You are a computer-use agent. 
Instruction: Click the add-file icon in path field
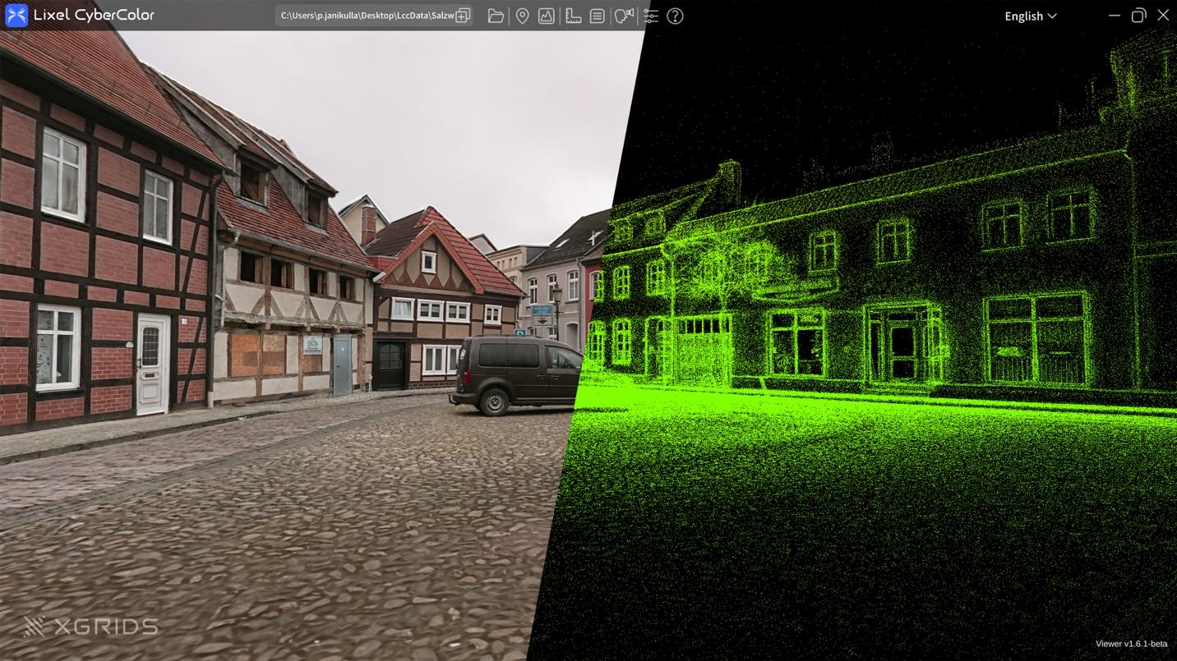click(464, 16)
